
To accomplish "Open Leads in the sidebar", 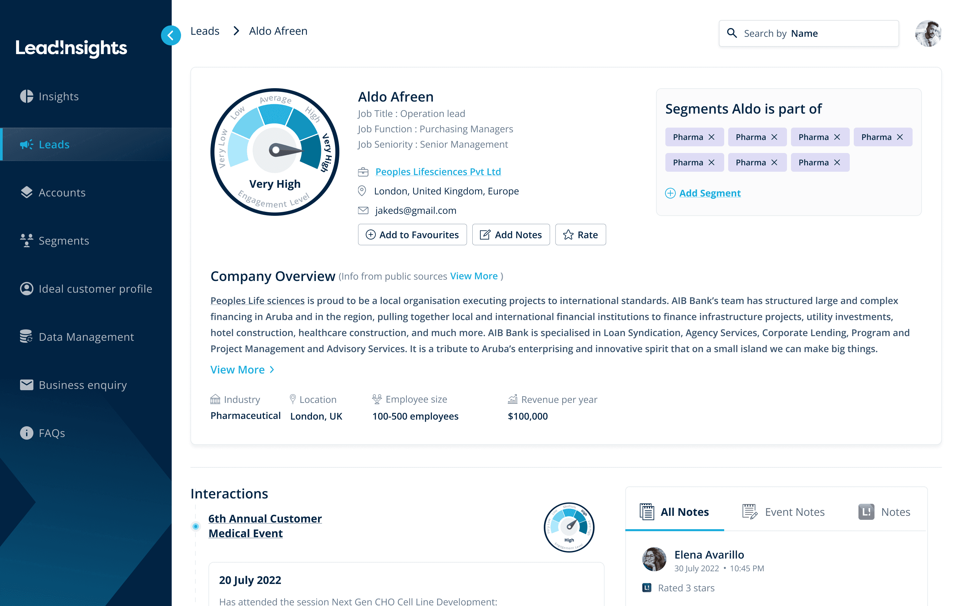I will click(86, 144).
